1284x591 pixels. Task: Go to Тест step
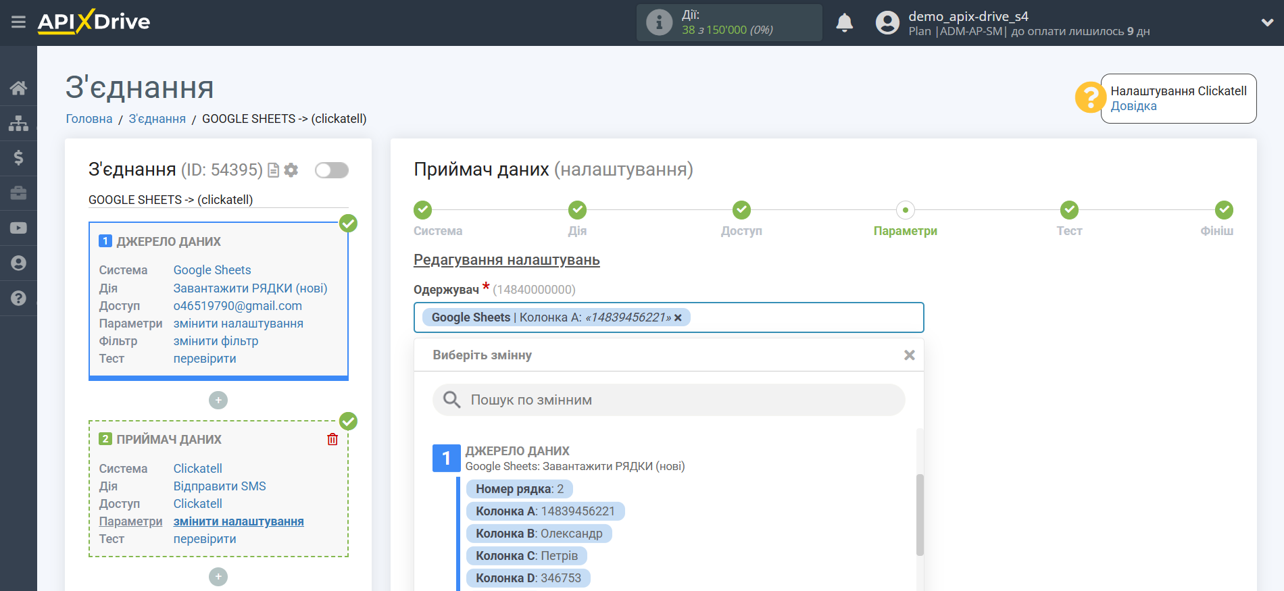[x=1069, y=210]
